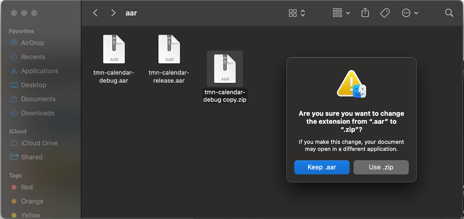Click the tmn-calendar-release.aar file name
Screen dimensions: 464x219
pyautogui.click(x=169, y=77)
